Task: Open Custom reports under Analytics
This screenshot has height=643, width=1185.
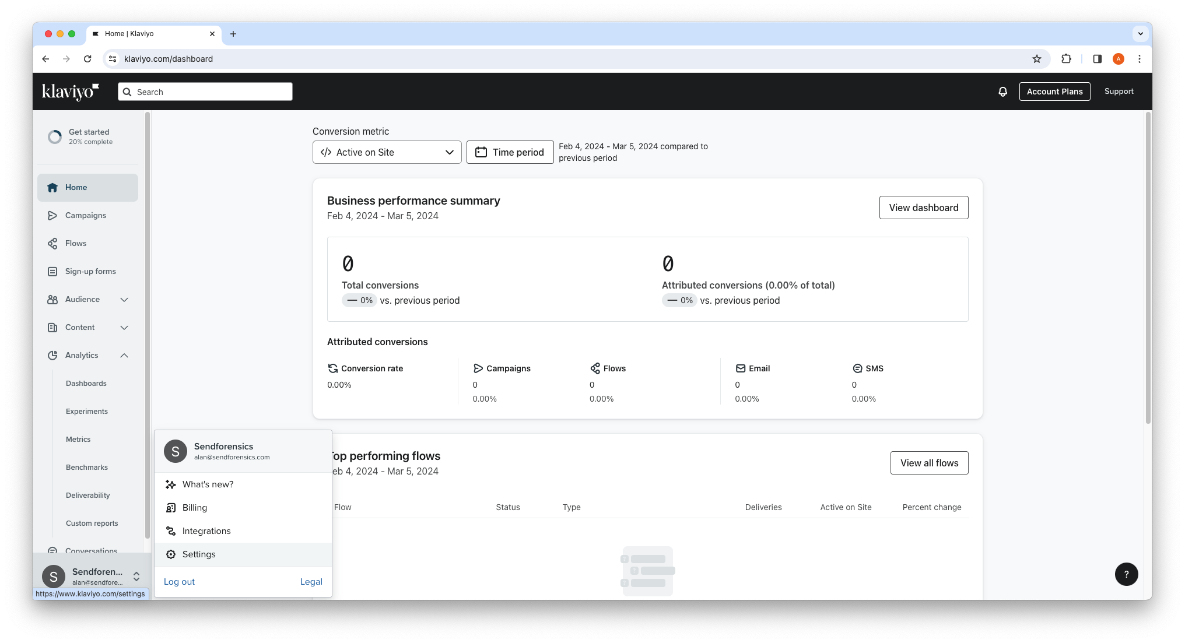Action: click(92, 523)
